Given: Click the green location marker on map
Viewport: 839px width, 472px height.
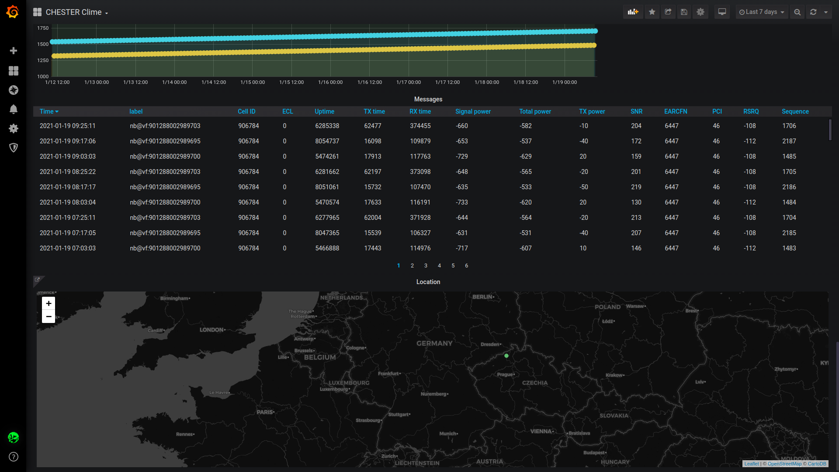Looking at the screenshot, I should pyautogui.click(x=506, y=356).
